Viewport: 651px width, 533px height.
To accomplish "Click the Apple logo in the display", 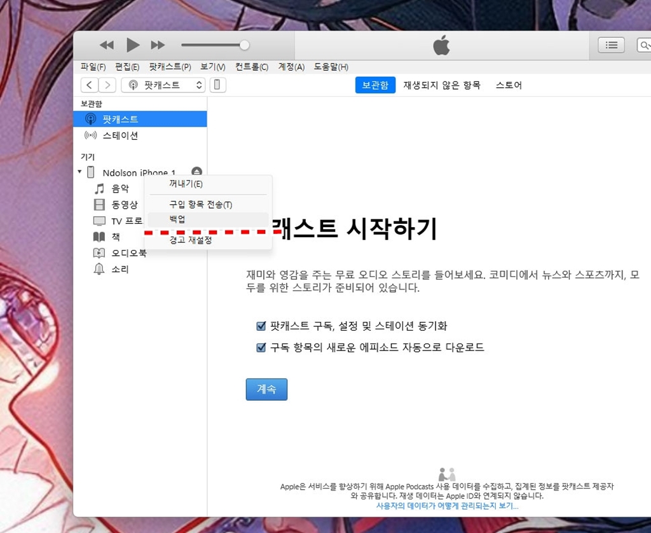I will pyautogui.click(x=441, y=45).
